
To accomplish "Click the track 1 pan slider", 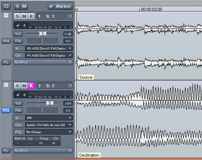I will [43, 41].
